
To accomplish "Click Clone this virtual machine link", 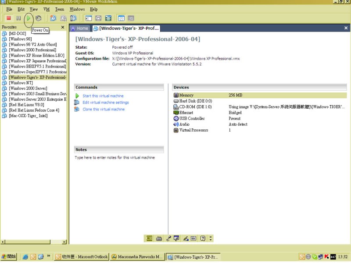I will tap(104, 109).
